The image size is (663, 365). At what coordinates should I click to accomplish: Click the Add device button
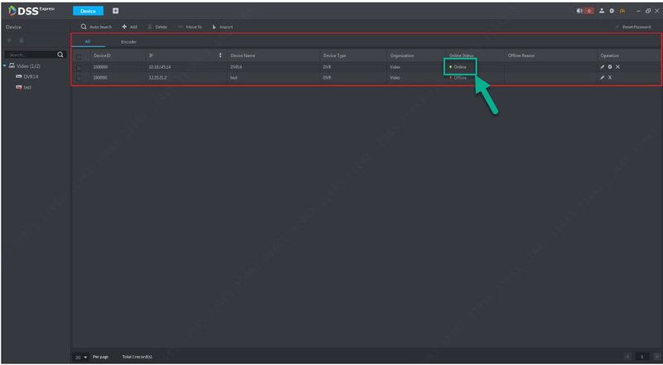[130, 27]
